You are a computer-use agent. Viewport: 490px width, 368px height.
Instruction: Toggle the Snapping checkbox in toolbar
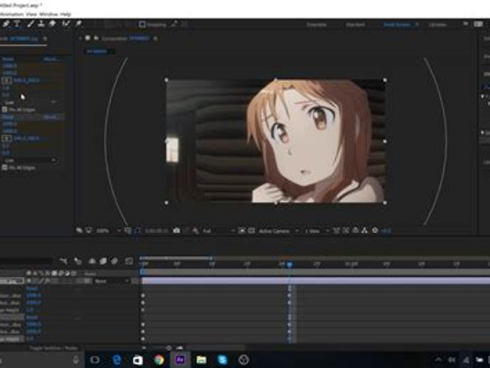coord(142,24)
